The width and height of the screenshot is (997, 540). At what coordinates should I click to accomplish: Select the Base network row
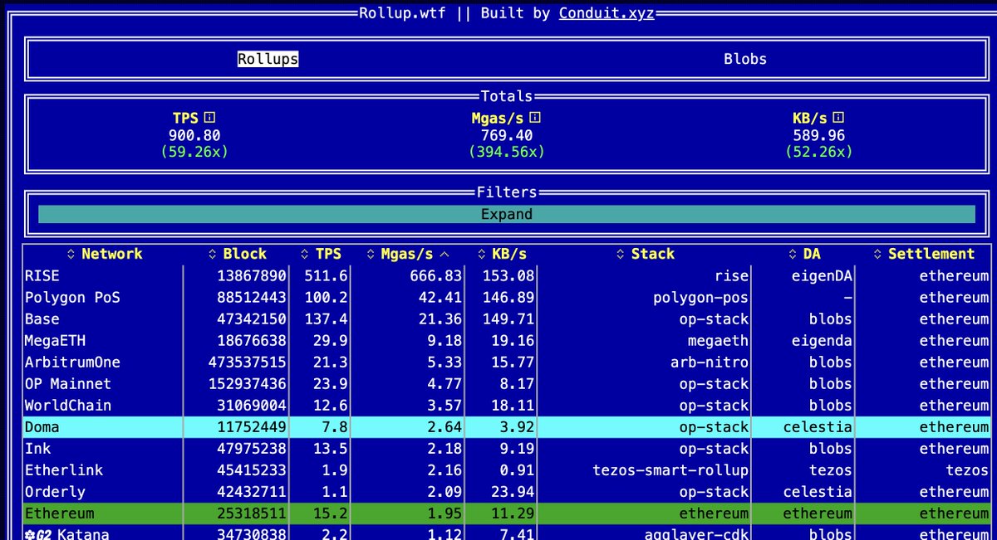(507, 319)
